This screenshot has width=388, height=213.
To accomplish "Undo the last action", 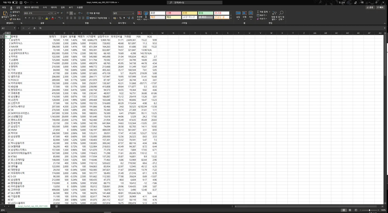I will coord(25,2).
